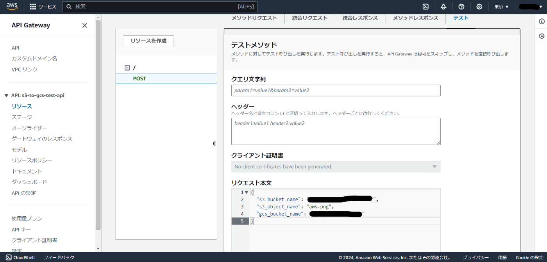Open 使用量プラン in sidebar
The width and height of the screenshot is (547, 262).
[x=27, y=219]
